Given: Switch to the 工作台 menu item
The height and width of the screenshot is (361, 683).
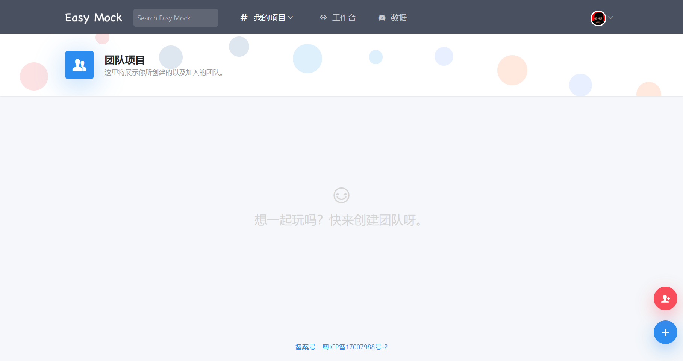Looking at the screenshot, I should 344,17.
